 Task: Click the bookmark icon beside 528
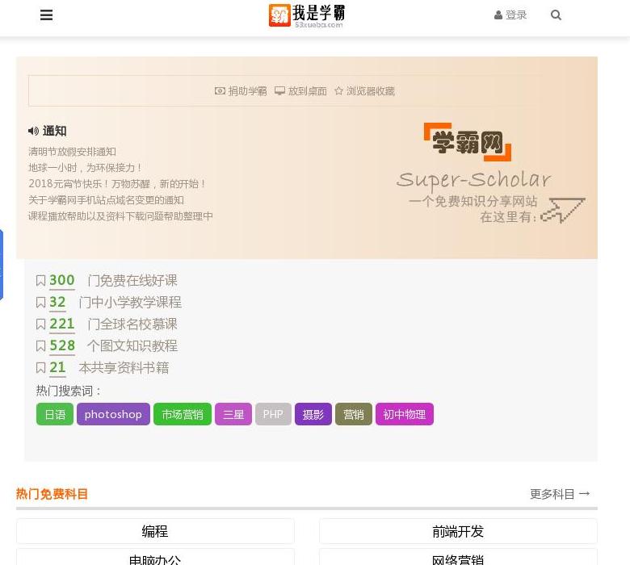[x=40, y=345]
